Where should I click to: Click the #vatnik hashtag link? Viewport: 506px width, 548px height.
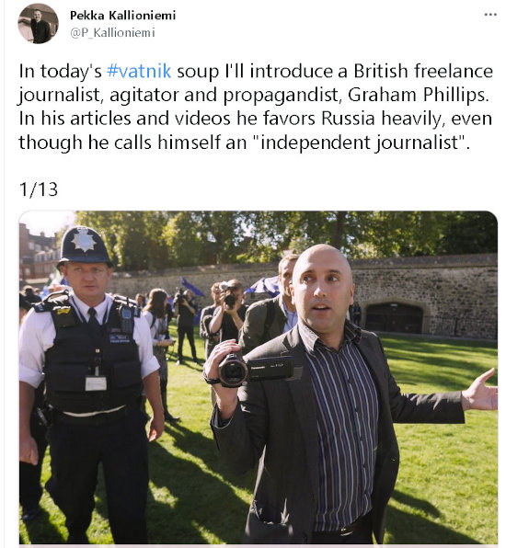tap(139, 71)
